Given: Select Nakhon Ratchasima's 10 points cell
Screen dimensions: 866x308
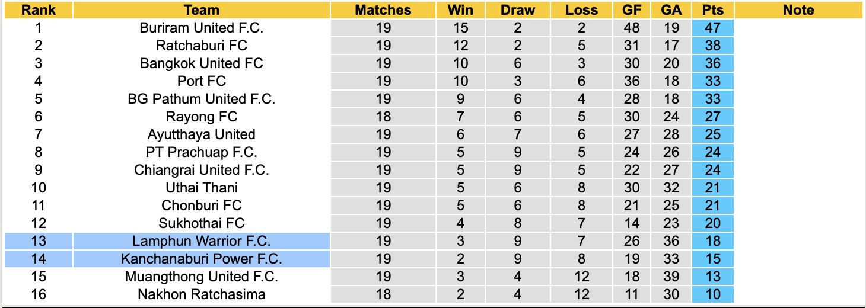Looking at the screenshot, I should (712, 294).
